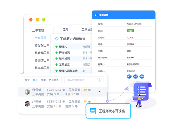Click 卢师傅's avatar photo
The width and height of the screenshot is (173, 129).
(27, 104)
